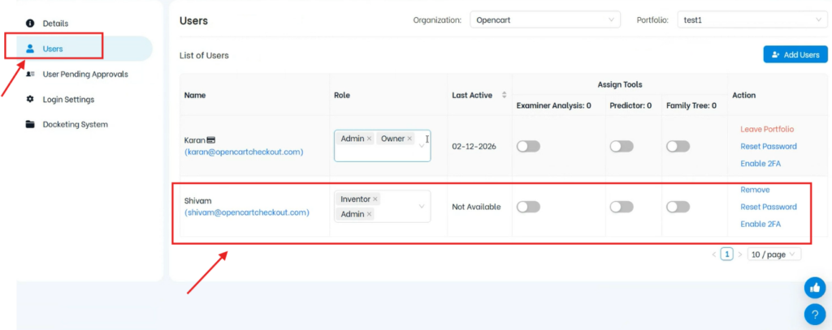832x330 pixels.
Task: Open User Pending Approvals in sidebar
Action: click(84, 74)
